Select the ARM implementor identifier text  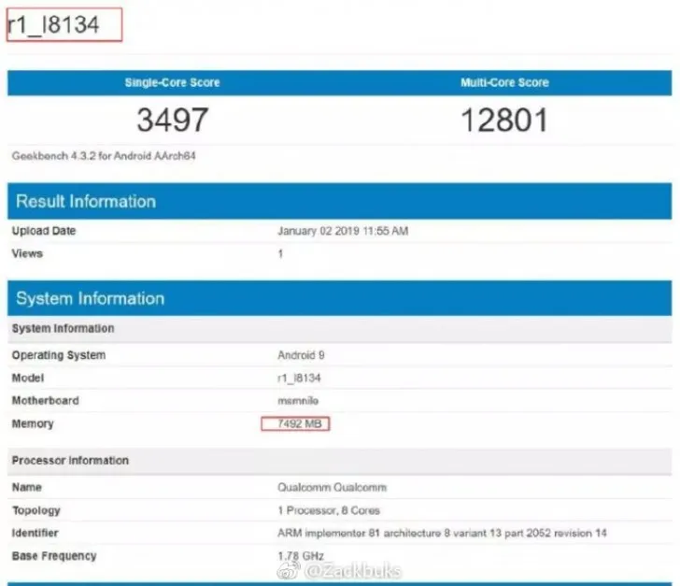coord(444,534)
